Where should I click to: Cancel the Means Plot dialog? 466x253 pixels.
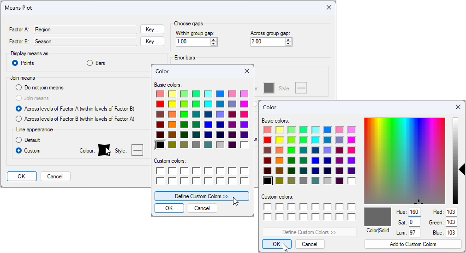click(x=55, y=177)
